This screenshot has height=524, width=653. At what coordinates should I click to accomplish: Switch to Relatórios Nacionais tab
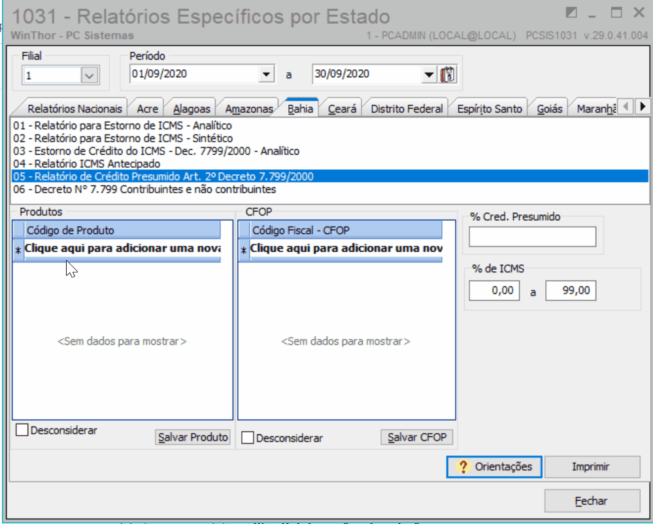tap(75, 109)
